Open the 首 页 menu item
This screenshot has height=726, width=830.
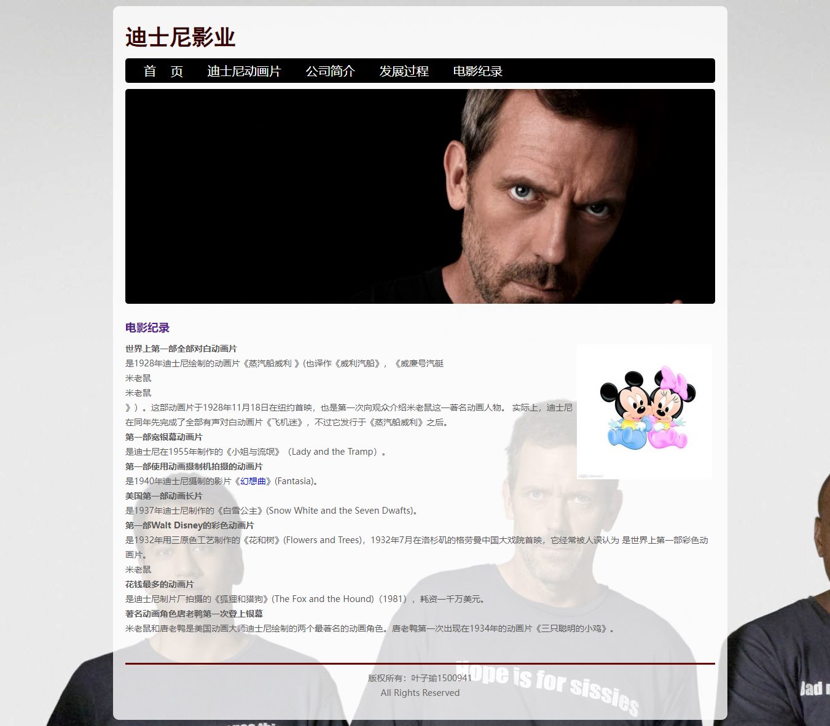[163, 71]
